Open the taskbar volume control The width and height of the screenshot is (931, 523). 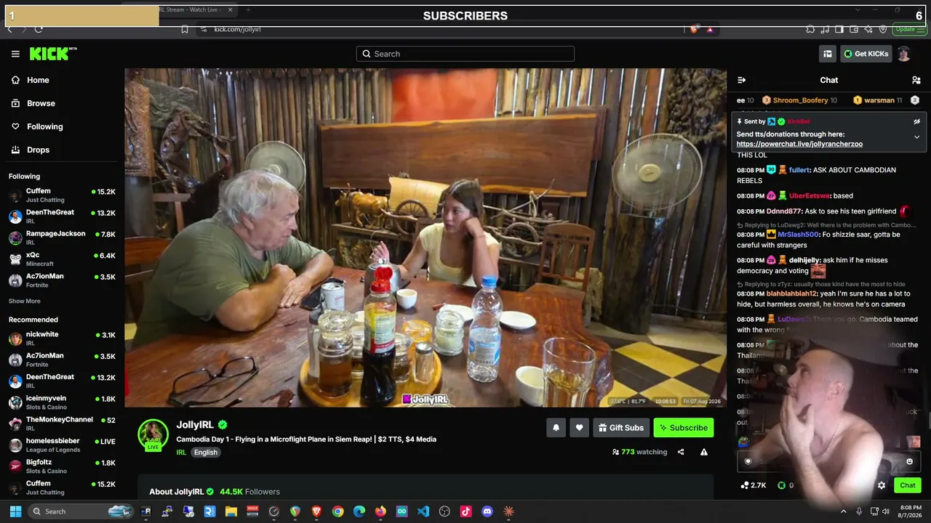(x=886, y=511)
